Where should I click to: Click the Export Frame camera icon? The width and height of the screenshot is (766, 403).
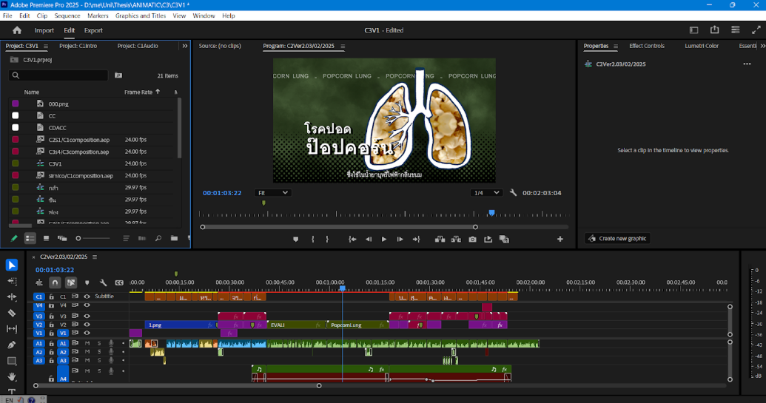coord(472,240)
